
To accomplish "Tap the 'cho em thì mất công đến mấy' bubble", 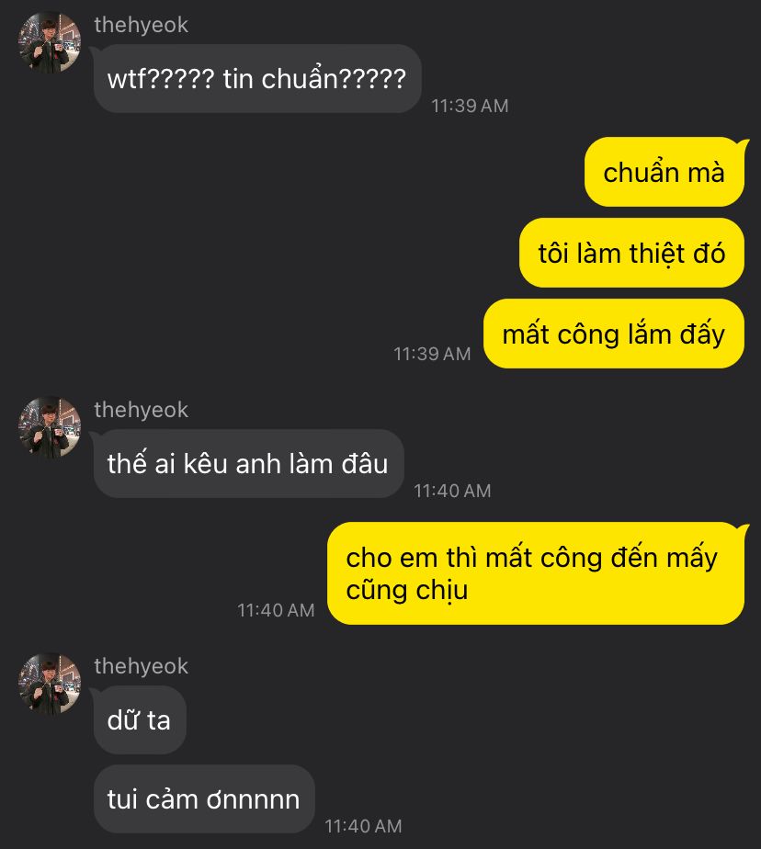I will [x=536, y=573].
